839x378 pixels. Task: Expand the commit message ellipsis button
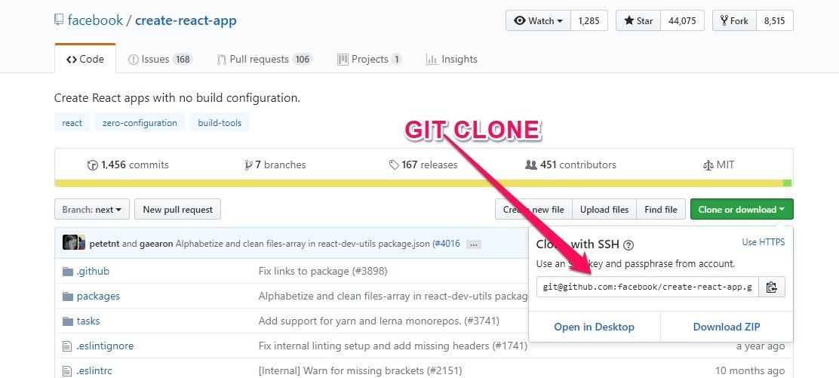coord(474,244)
